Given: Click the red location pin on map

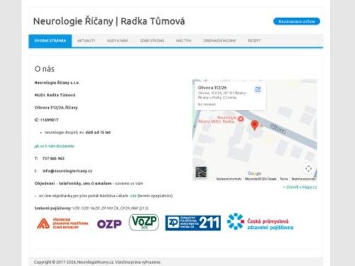Looking at the screenshot, I should [x=254, y=125].
